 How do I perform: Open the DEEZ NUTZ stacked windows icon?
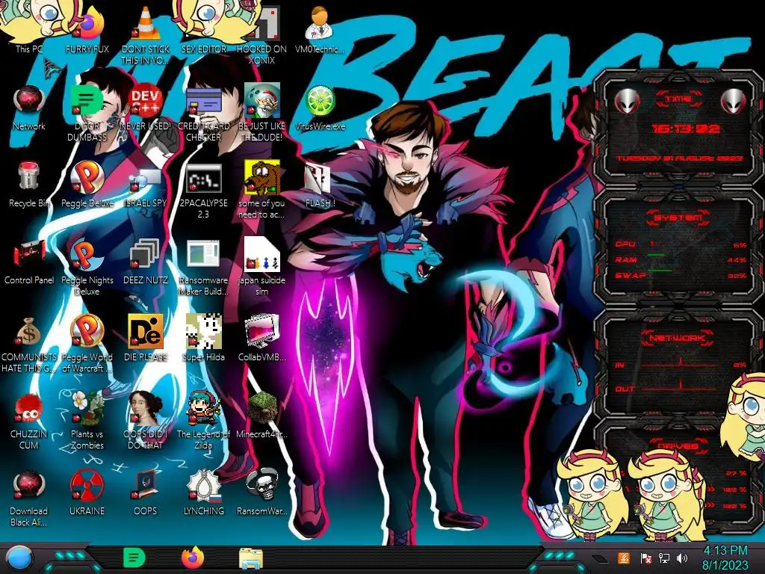[x=146, y=262]
